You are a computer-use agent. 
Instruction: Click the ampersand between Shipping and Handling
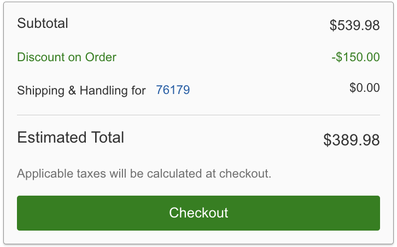(x=72, y=91)
